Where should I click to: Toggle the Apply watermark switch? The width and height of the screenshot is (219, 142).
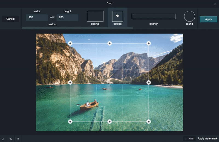click(x=189, y=139)
